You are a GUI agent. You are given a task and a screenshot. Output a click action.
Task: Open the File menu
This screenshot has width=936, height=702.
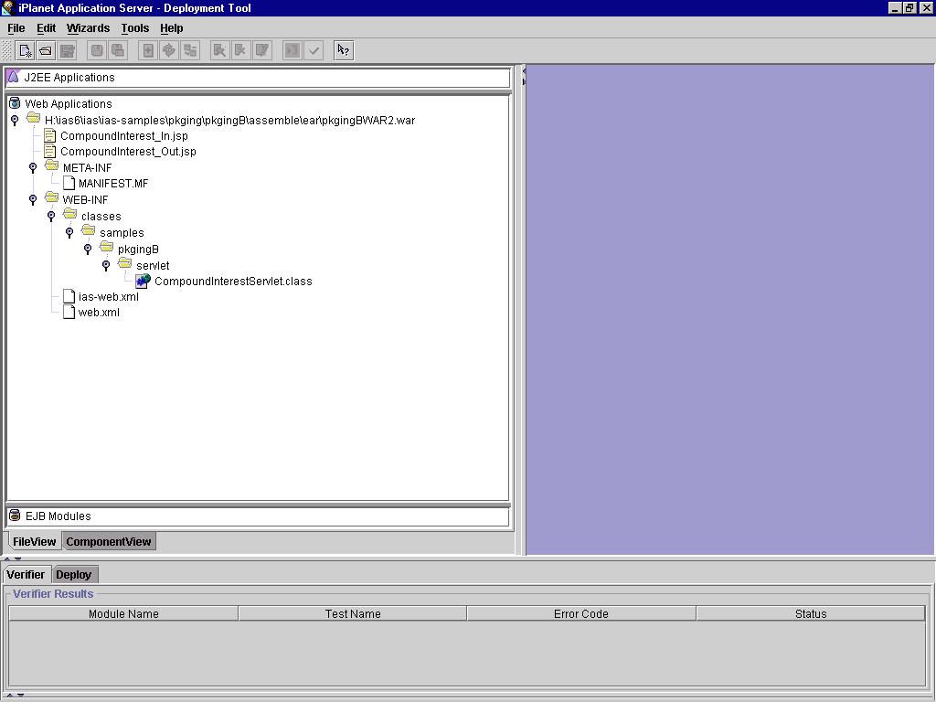coord(16,28)
